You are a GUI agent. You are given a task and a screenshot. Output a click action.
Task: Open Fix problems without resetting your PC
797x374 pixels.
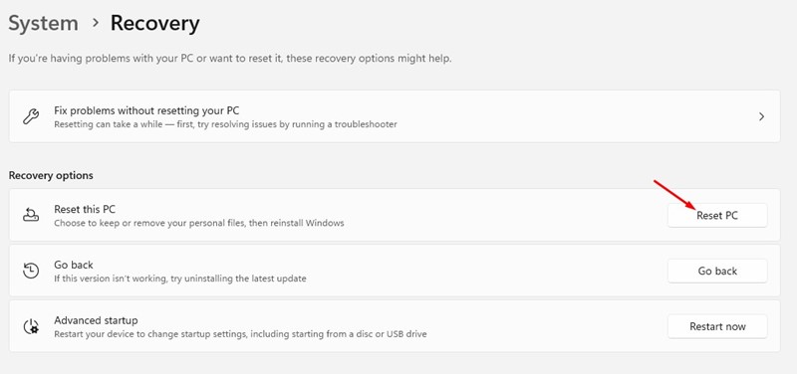point(395,116)
